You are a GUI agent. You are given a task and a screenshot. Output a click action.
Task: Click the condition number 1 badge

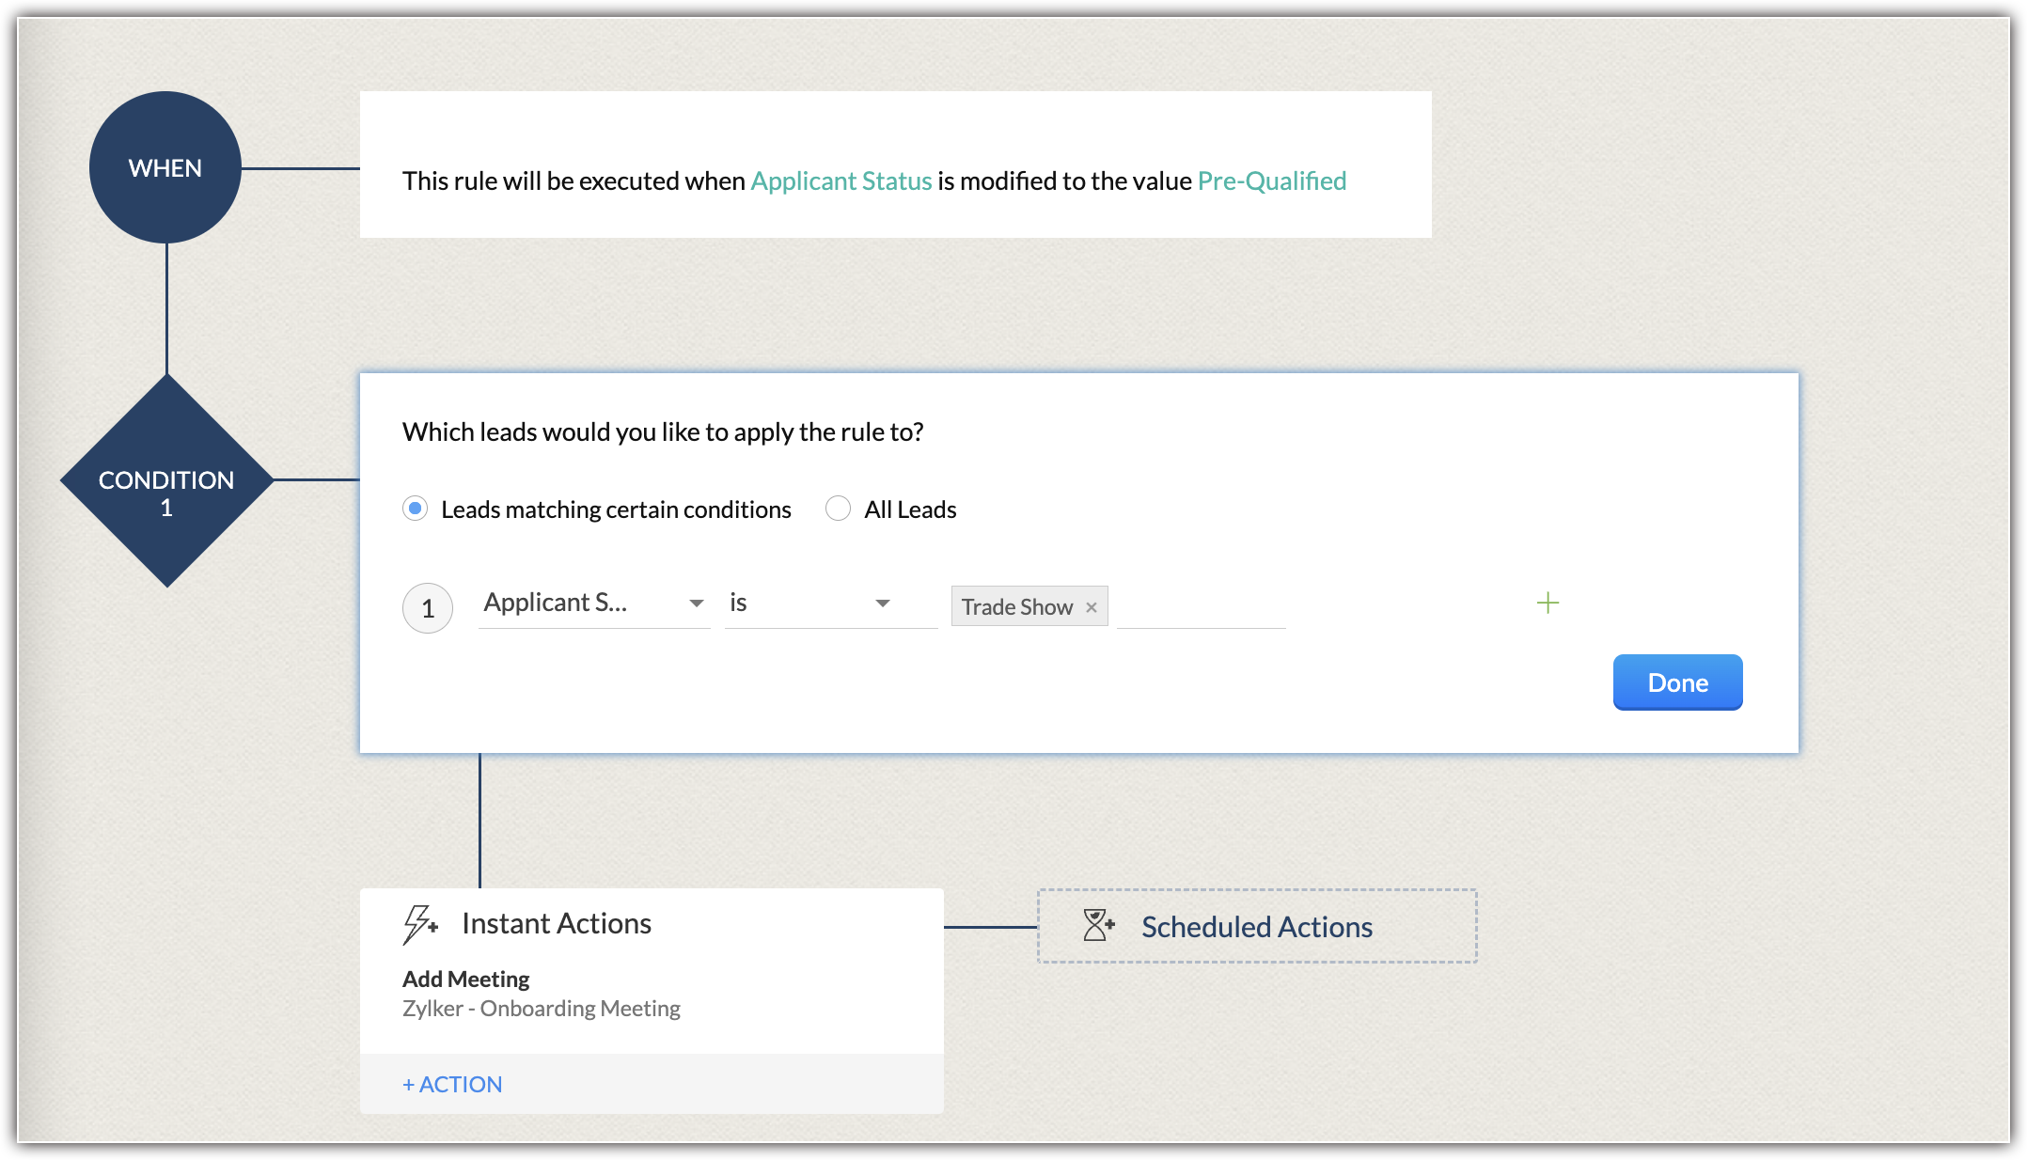click(x=428, y=608)
